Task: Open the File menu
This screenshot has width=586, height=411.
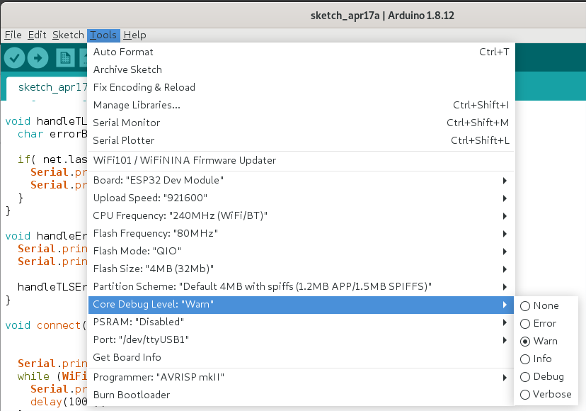Action: click(13, 35)
